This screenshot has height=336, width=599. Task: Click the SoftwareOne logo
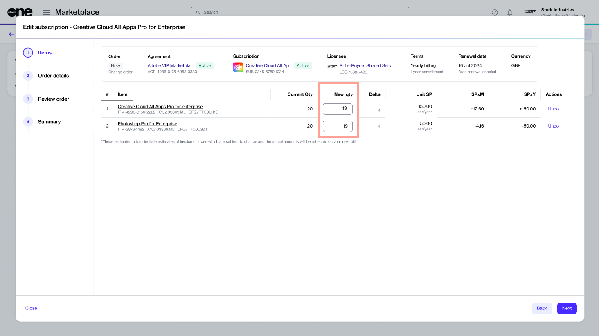coord(20,12)
